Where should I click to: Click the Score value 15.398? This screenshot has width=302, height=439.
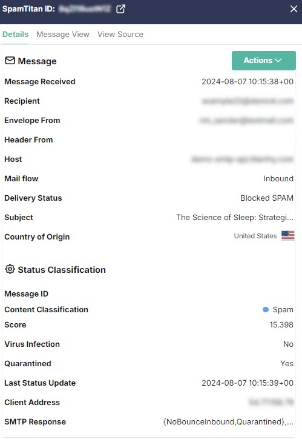click(x=281, y=325)
